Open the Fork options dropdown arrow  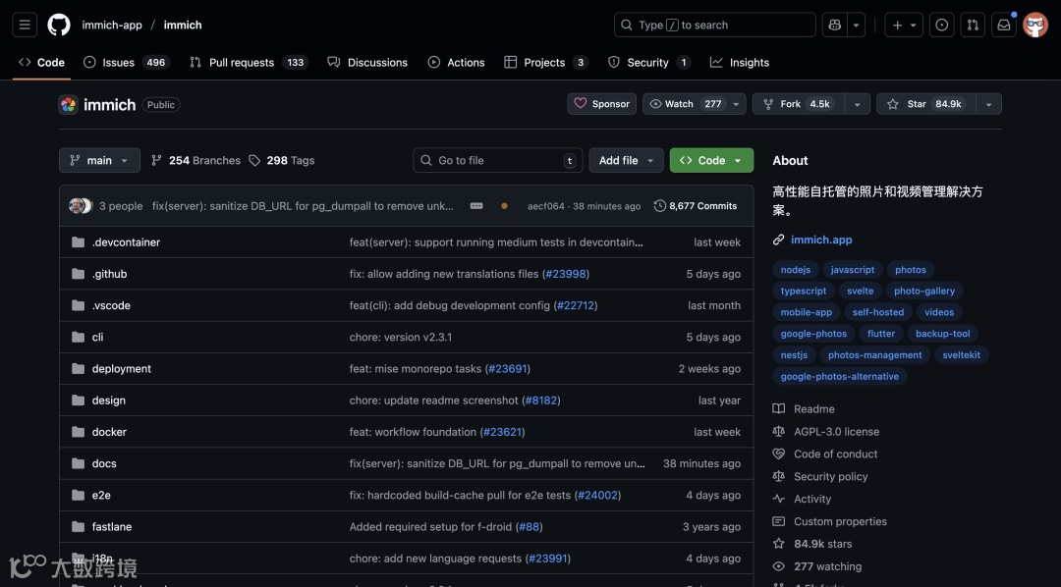(x=858, y=104)
